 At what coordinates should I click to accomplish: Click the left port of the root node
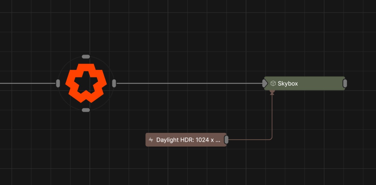click(x=58, y=83)
